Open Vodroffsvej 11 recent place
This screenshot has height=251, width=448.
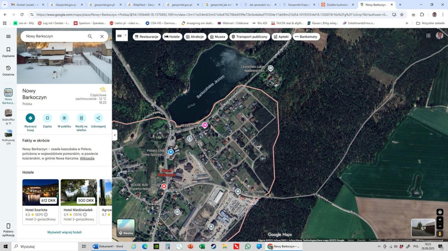click(x=8, y=117)
